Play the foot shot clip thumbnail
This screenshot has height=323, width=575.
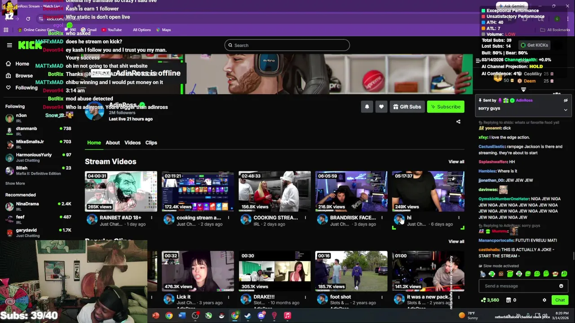pyautogui.click(x=351, y=271)
